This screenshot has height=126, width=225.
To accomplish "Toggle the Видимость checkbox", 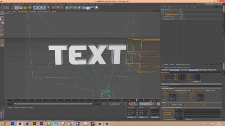I will pyautogui.click(x=193, y=119).
